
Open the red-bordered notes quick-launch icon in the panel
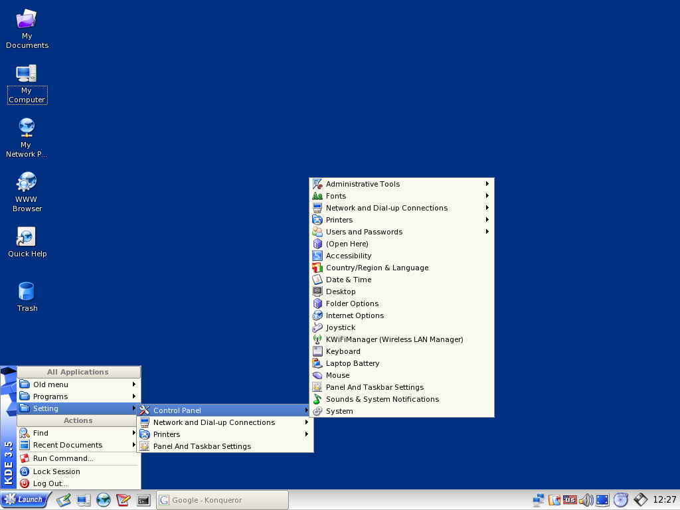pos(123,500)
